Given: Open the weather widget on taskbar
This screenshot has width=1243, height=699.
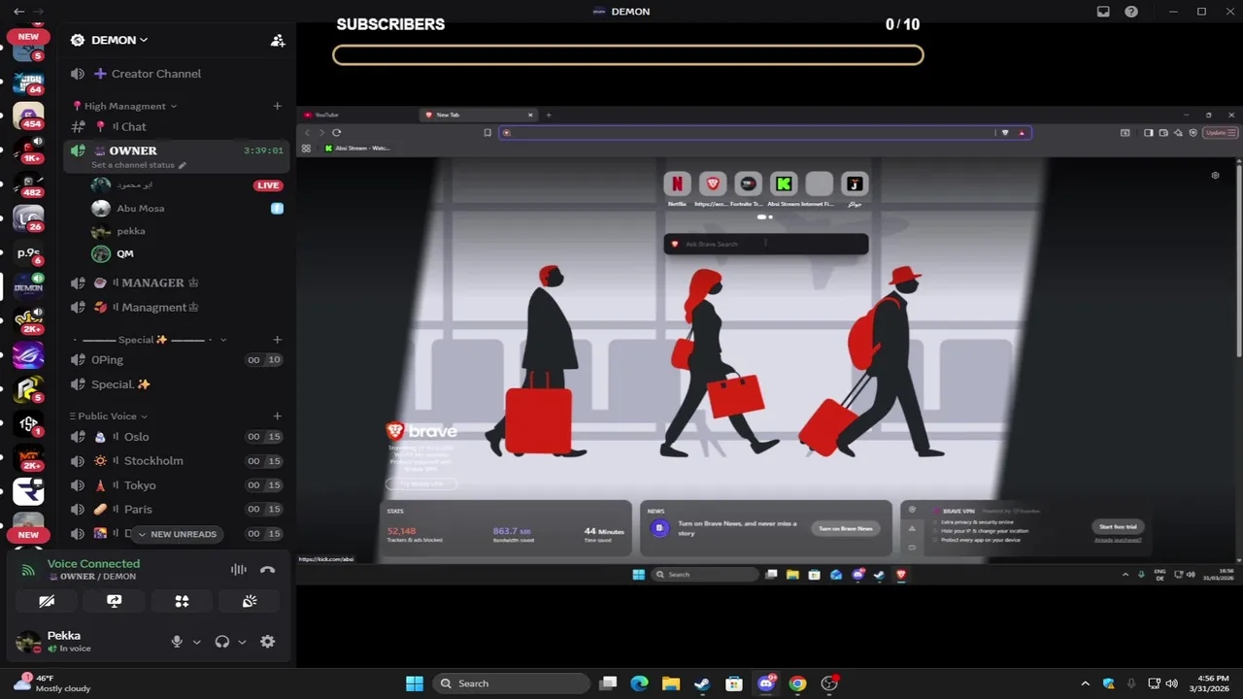Looking at the screenshot, I should coord(51,683).
